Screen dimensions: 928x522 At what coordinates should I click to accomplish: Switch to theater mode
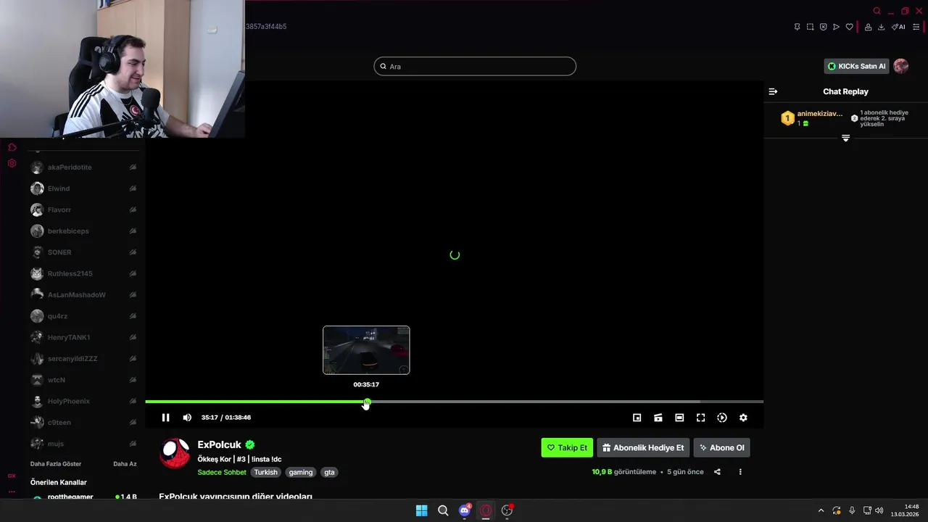[x=679, y=418]
